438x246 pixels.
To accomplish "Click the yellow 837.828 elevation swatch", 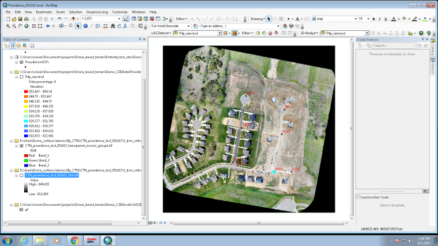I will [x=26, y=107].
